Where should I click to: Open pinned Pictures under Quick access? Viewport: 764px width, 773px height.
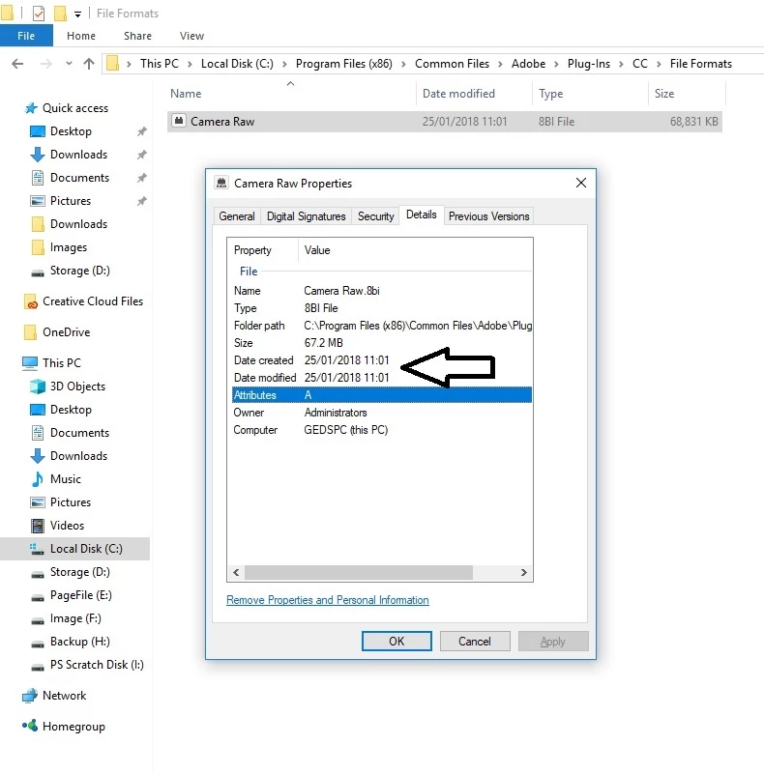click(x=70, y=201)
